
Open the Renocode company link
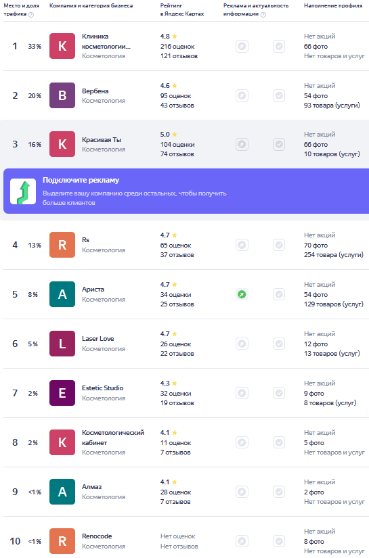(x=97, y=536)
